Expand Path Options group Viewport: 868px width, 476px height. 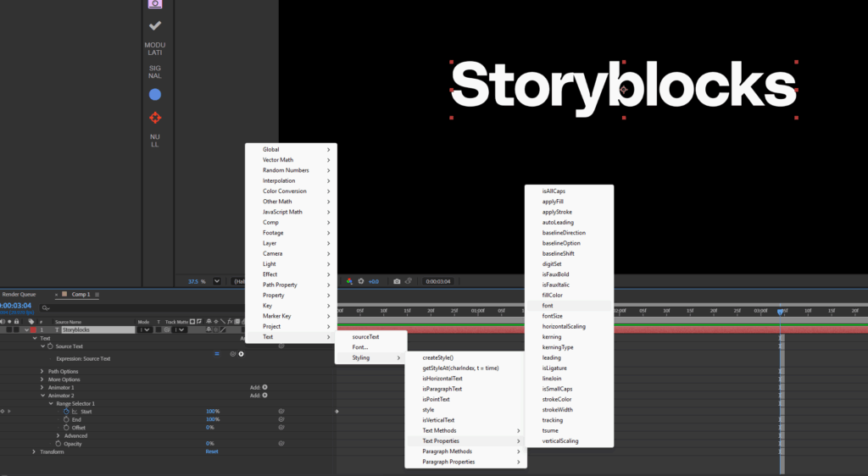[x=42, y=372]
